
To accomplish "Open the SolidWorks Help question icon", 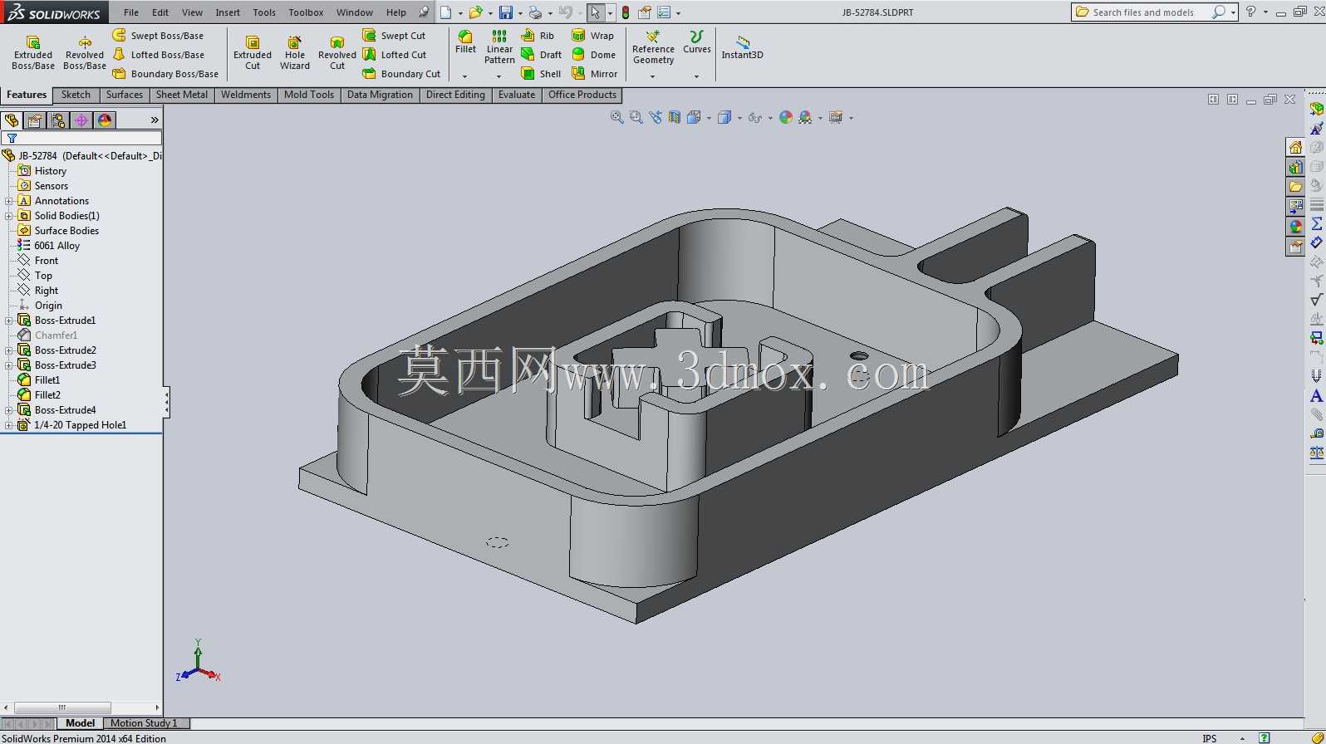I will 1250,12.
